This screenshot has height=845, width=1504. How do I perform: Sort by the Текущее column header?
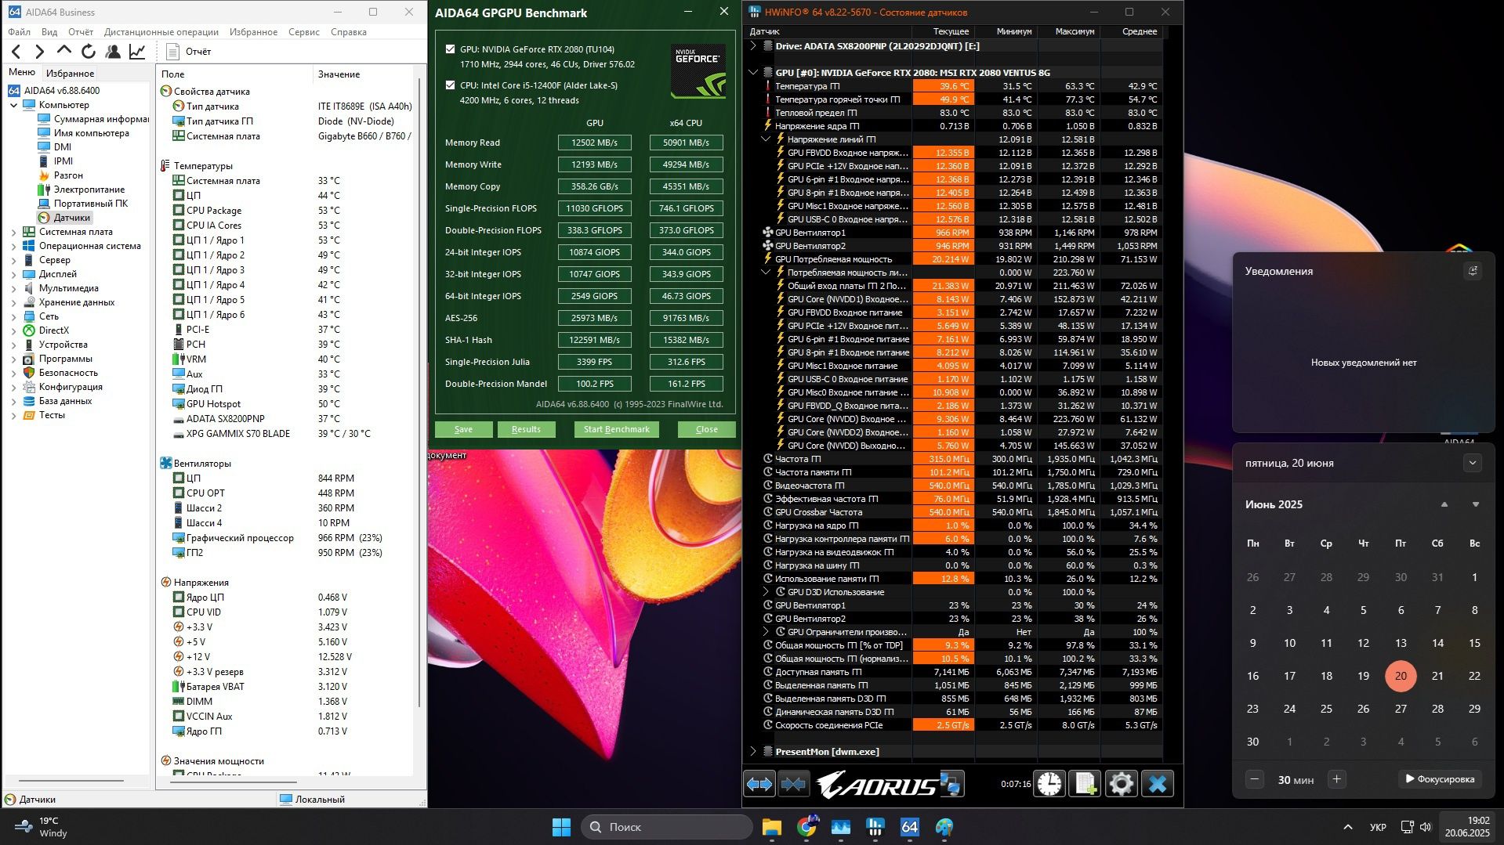(944, 31)
